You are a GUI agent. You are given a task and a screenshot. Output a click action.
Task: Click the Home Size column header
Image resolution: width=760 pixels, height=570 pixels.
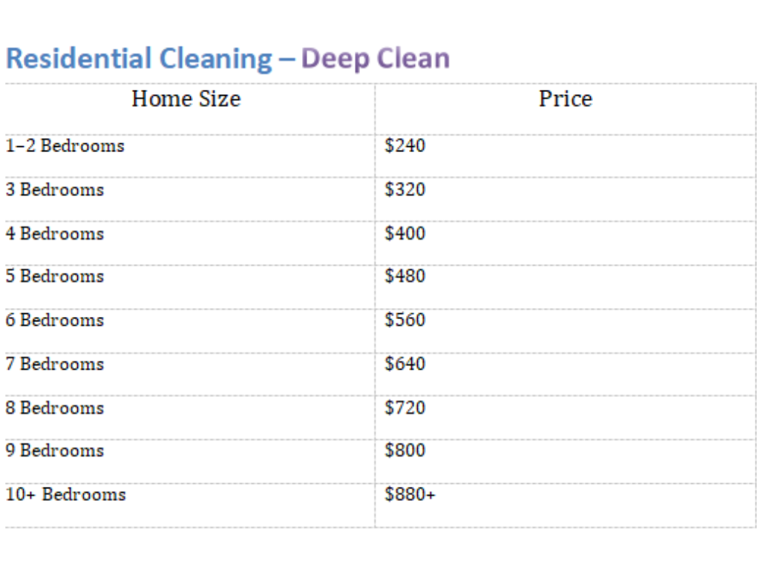(186, 99)
